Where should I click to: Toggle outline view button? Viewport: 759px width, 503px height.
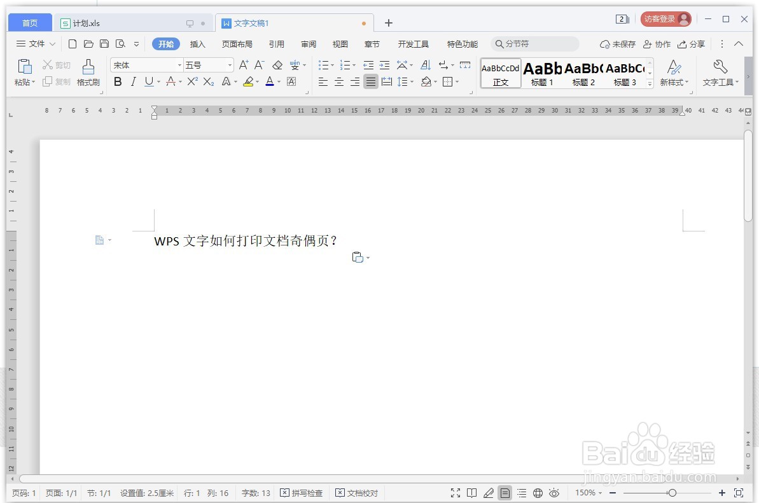click(521, 493)
